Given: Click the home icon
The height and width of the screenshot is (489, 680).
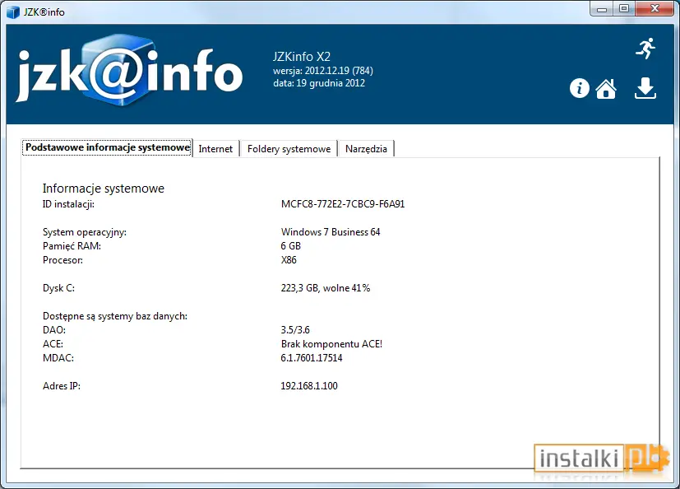Looking at the screenshot, I should click(x=606, y=89).
